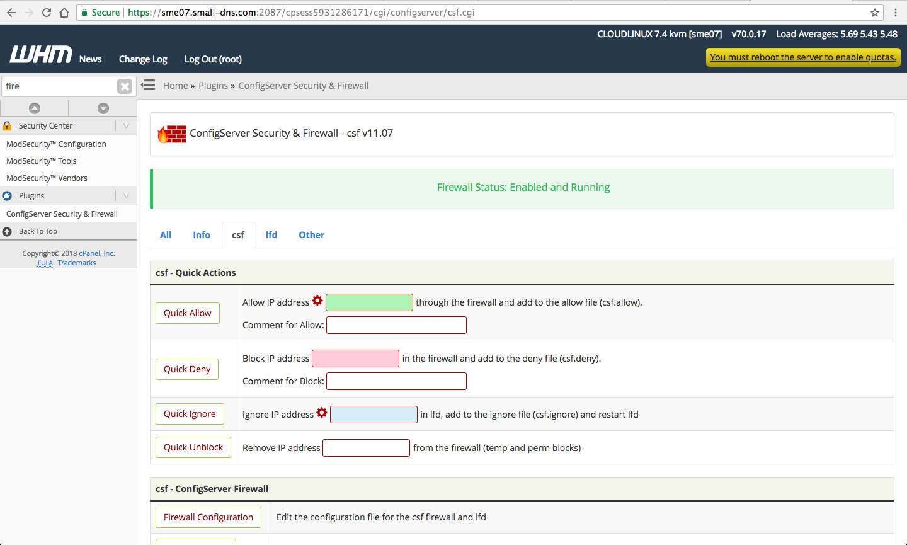
Task: Click the gear icon beside Allow IP address
Action: coord(317,301)
